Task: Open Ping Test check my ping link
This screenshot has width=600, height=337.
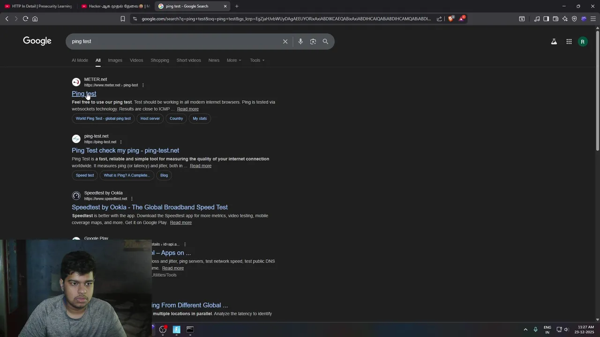Action: [125, 150]
